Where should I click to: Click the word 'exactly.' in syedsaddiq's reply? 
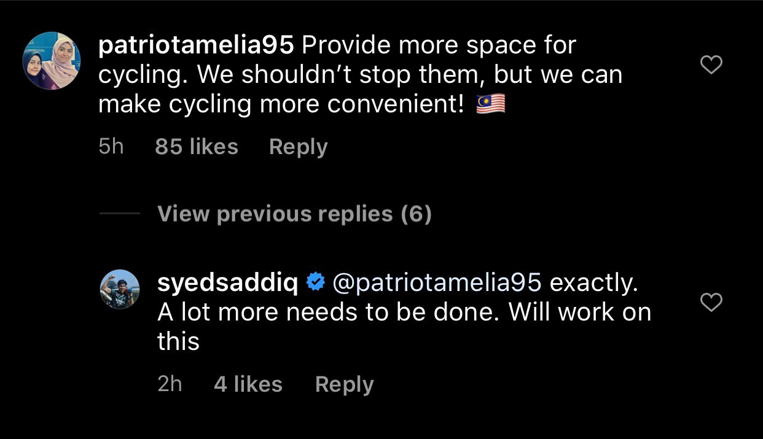(x=593, y=282)
